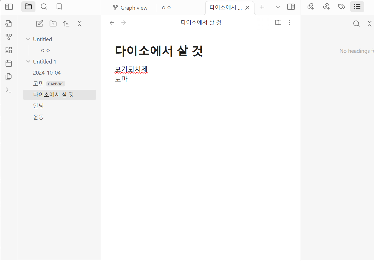Collapse the Untitled folder
The width and height of the screenshot is (374, 261).
click(28, 39)
